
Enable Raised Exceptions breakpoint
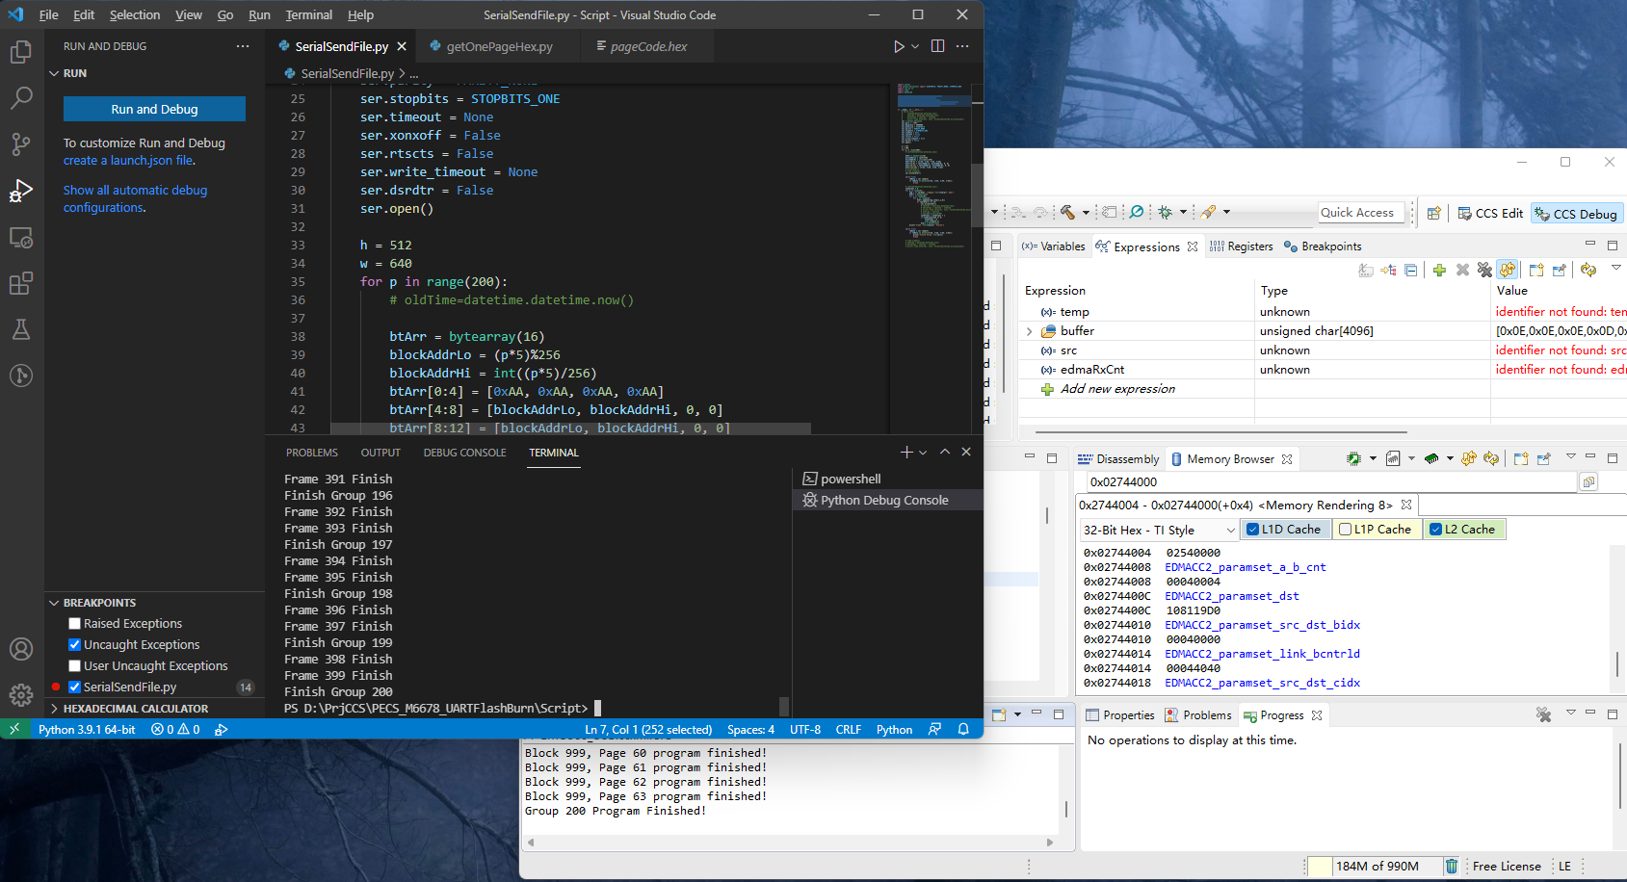[74, 624]
